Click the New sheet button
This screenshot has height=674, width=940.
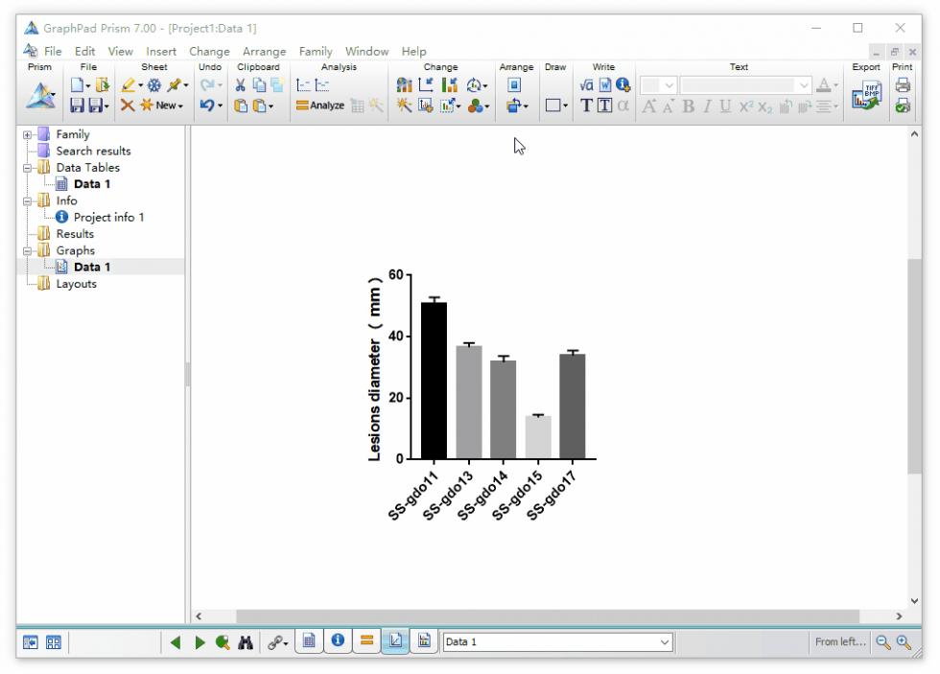pyautogui.click(x=162, y=105)
